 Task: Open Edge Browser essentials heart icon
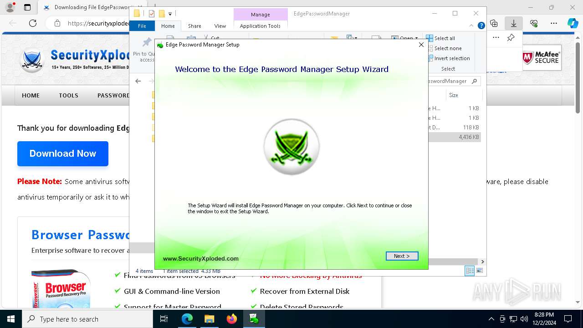[x=534, y=23]
